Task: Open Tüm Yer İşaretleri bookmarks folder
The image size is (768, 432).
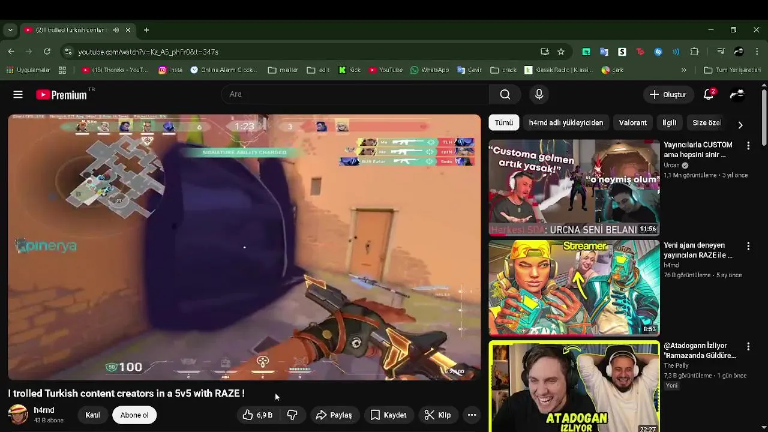Action: tap(732, 70)
